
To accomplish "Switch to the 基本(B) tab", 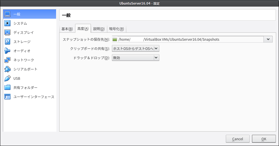I will (x=67, y=29).
